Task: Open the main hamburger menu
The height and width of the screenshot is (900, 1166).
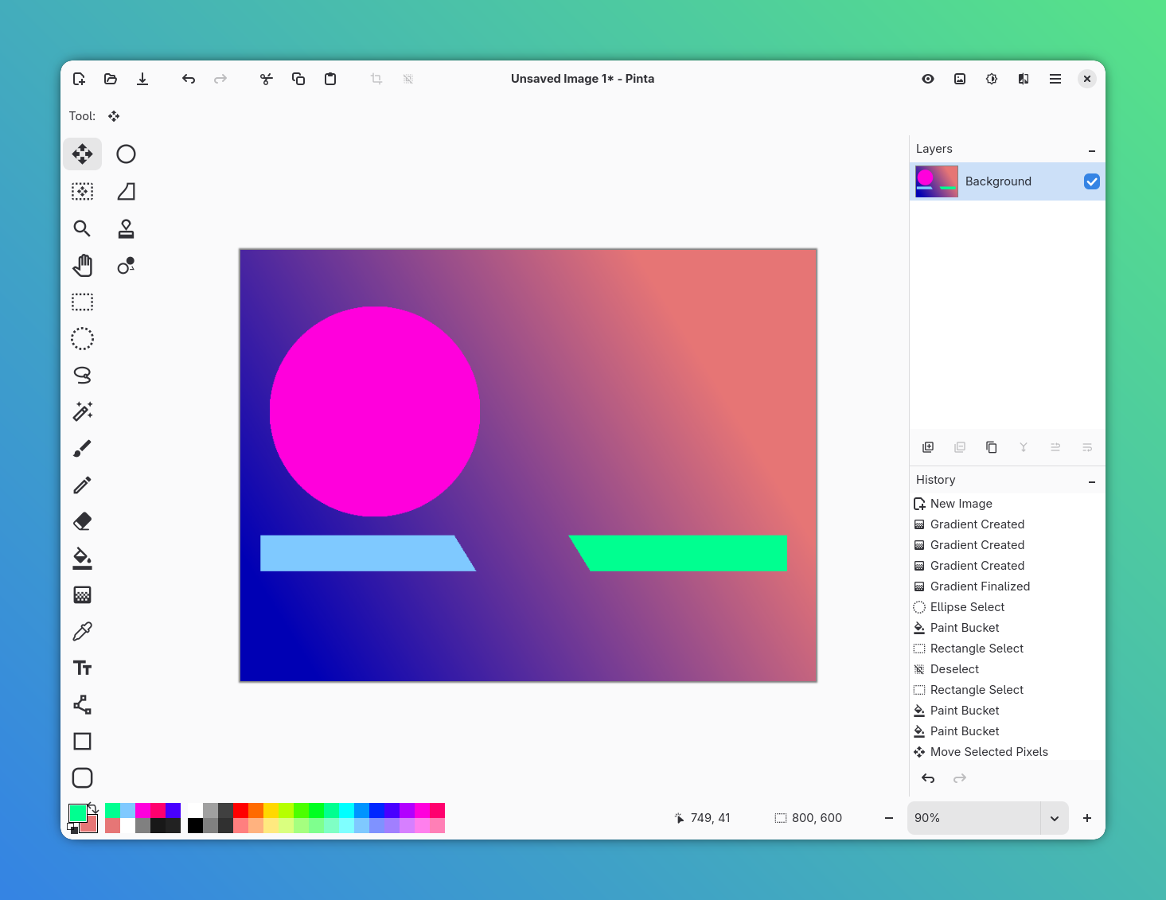Action: coord(1055,79)
